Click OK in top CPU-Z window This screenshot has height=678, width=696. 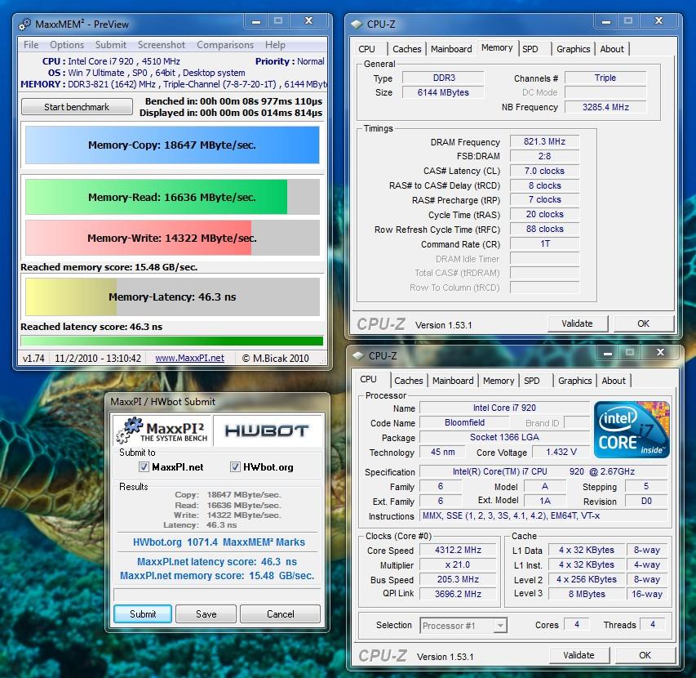644,323
